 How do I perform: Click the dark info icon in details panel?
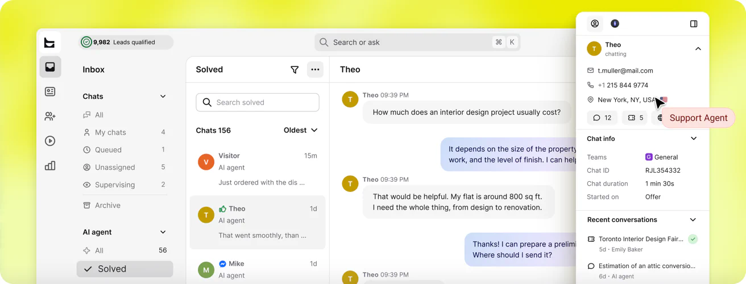point(615,24)
